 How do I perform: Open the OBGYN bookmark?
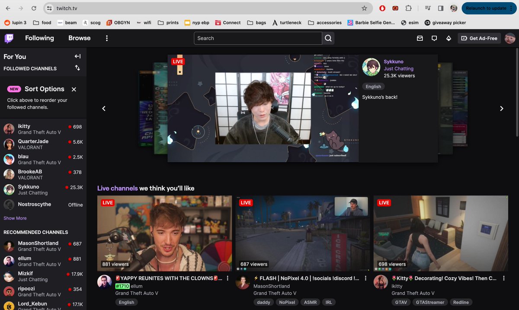(118, 22)
